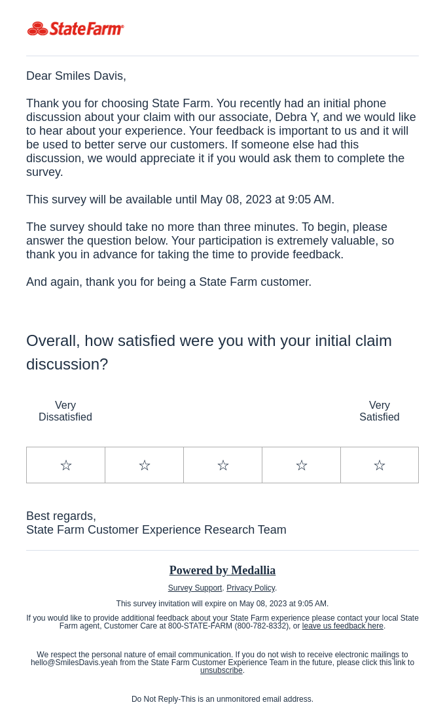Viewport: 445px width, 724px height.
Task: Choose the middle star rating
Action: click(222, 465)
